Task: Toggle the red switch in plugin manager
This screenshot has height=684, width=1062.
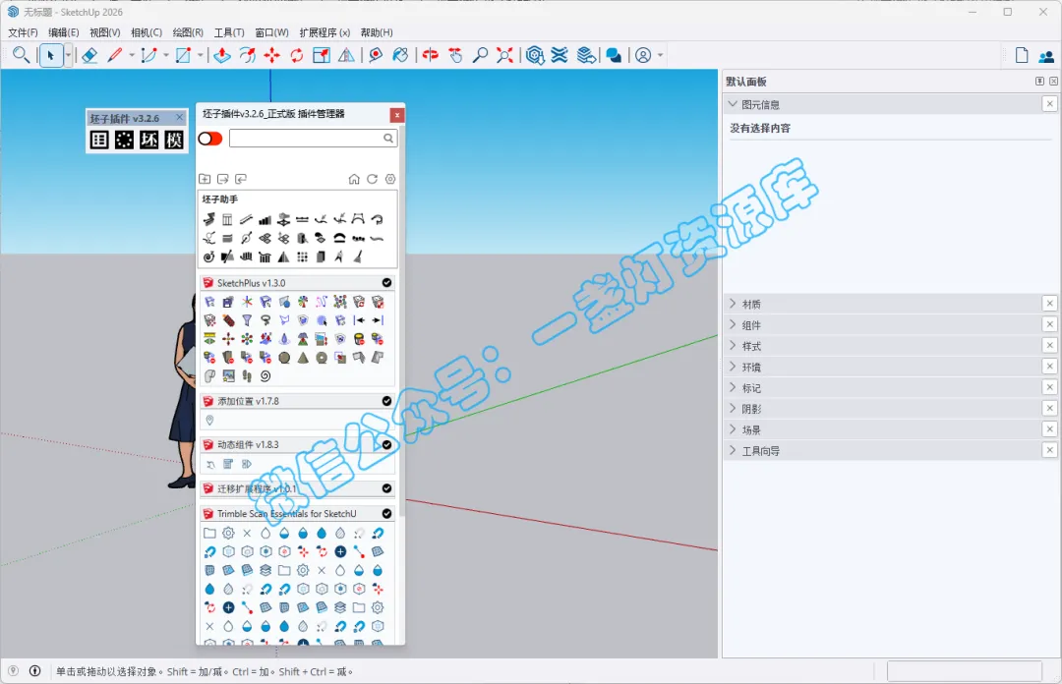Action: coord(210,139)
